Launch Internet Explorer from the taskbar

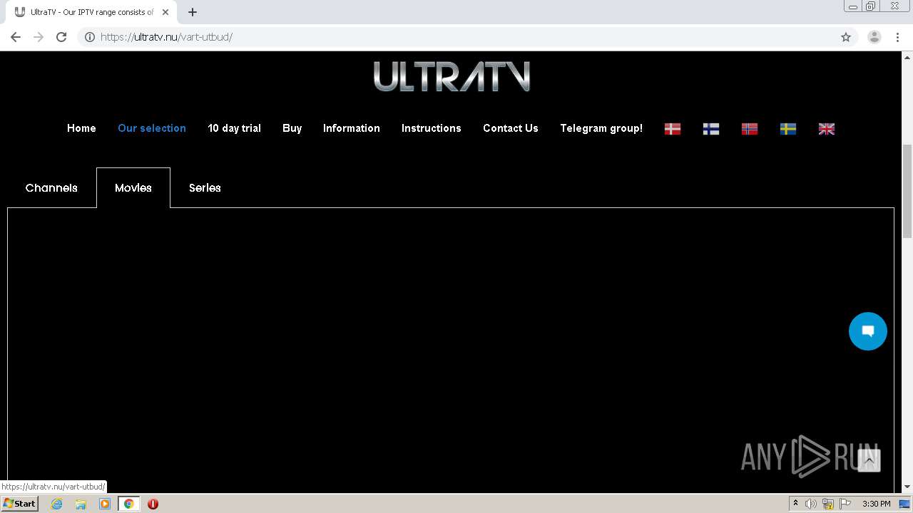pyautogui.click(x=57, y=504)
